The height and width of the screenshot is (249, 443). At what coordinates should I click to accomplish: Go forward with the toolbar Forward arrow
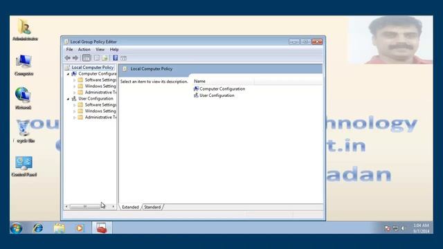coord(75,58)
